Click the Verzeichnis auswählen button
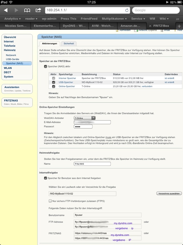This screenshot has height=245, width=183. (169, 194)
